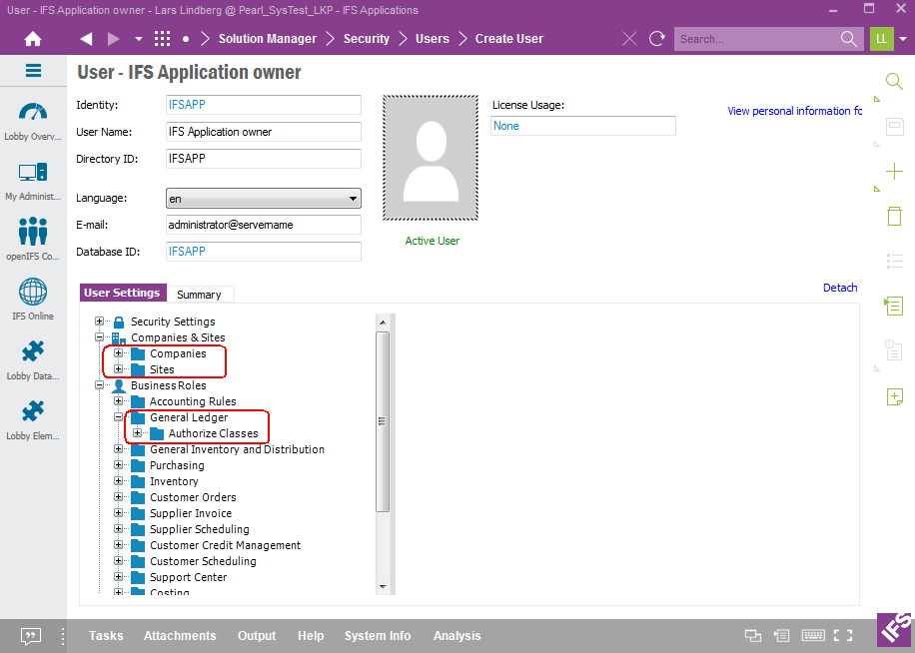Expand the Security Settings tree node
Image resolution: width=915 pixels, height=653 pixels.
(100, 322)
